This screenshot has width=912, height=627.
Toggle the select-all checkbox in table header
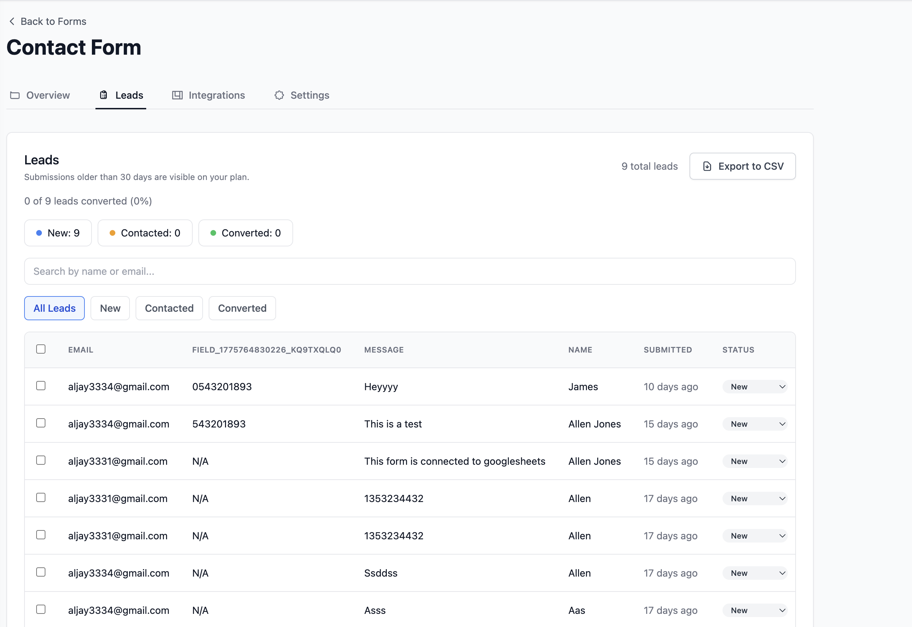pos(41,349)
